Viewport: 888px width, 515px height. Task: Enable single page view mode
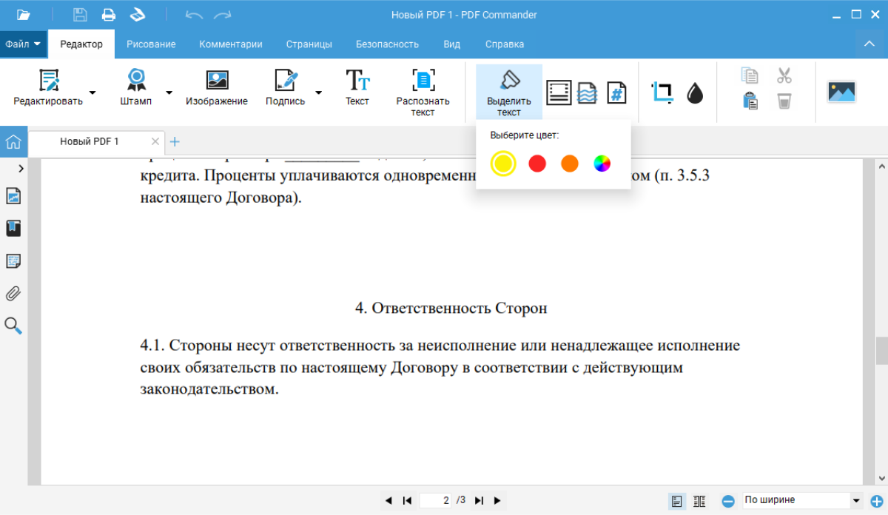coord(677,501)
